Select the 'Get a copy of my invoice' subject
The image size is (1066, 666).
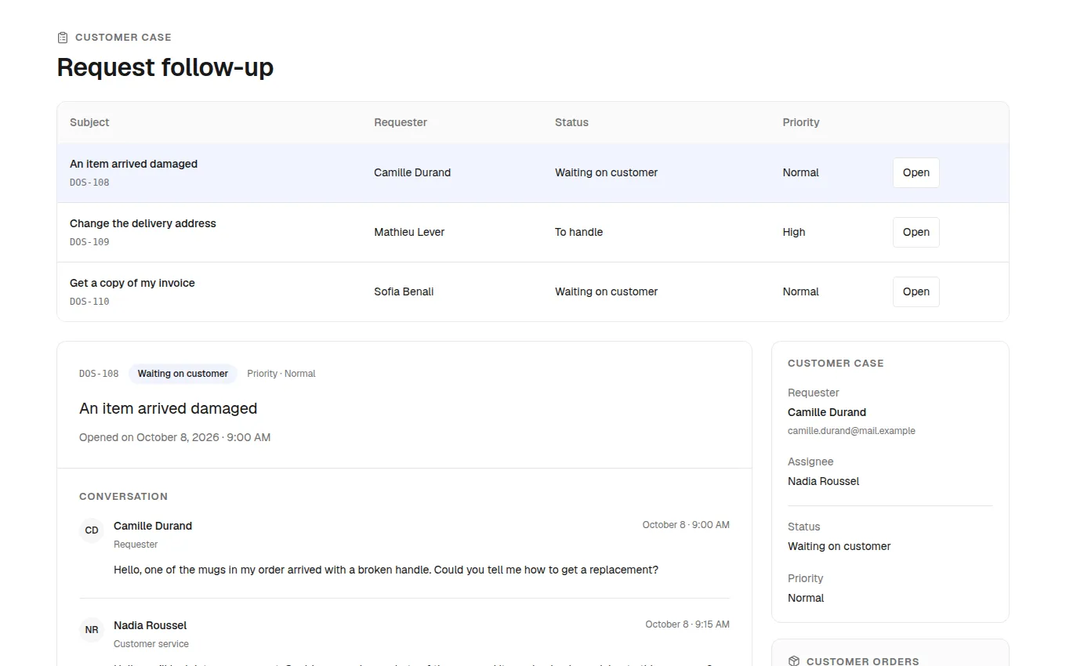(x=132, y=283)
